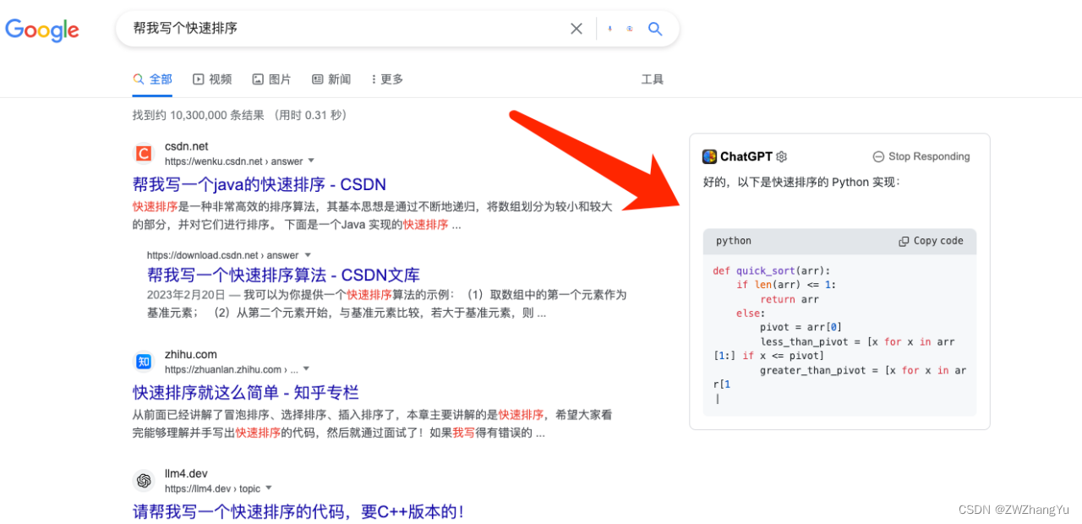Click the python language label in code block
Viewport: 1082px width, 524px height.
tap(734, 241)
